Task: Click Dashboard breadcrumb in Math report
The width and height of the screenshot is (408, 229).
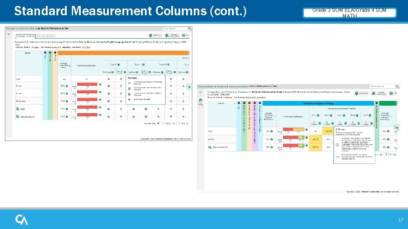Action: pyautogui.click(x=221, y=86)
